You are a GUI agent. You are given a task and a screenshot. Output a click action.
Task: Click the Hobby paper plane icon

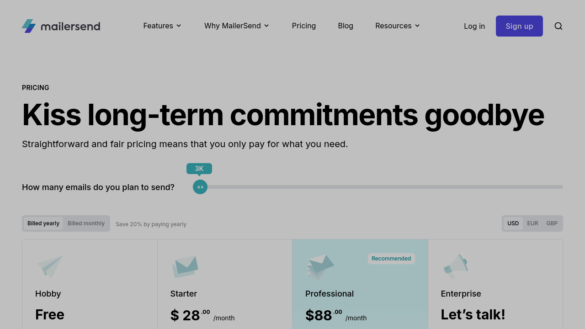(x=49, y=266)
